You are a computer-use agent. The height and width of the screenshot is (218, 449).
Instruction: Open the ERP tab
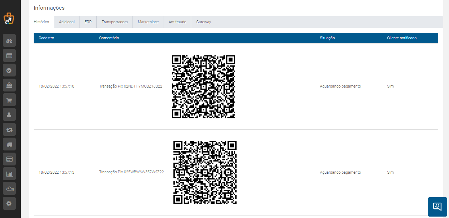[88, 22]
